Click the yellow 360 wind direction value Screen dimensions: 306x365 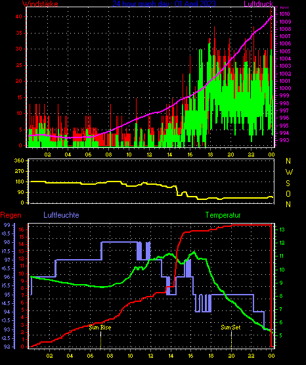(x=19, y=161)
